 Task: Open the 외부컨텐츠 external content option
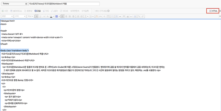pos(75,11)
